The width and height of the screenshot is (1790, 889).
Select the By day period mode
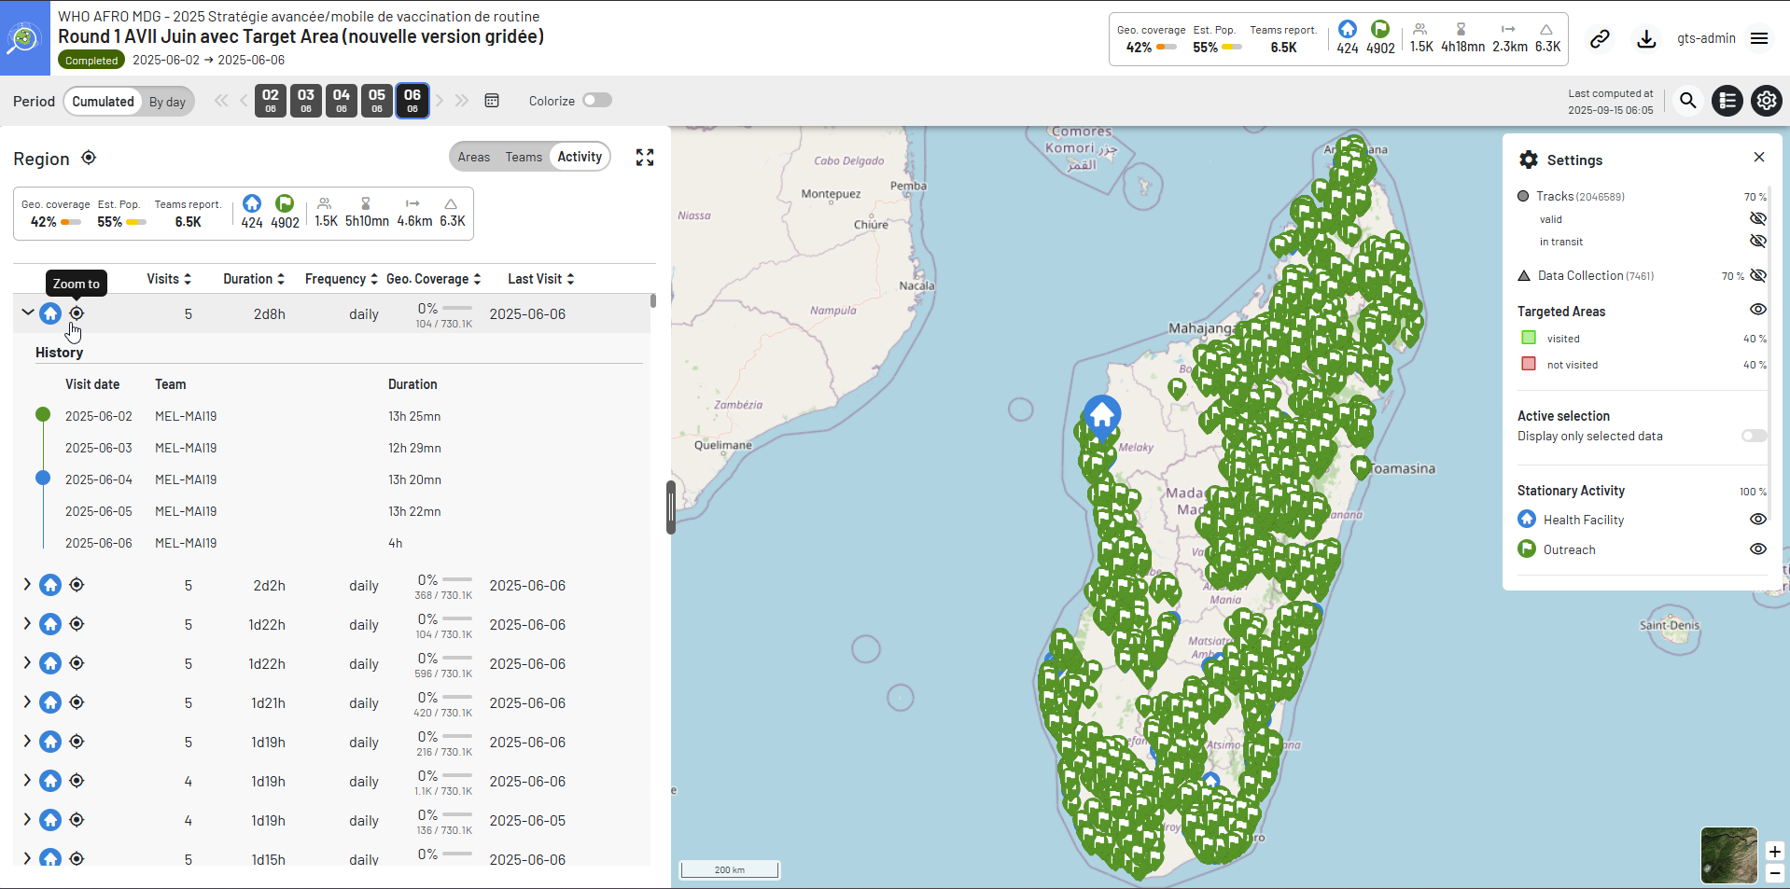coord(167,102)
